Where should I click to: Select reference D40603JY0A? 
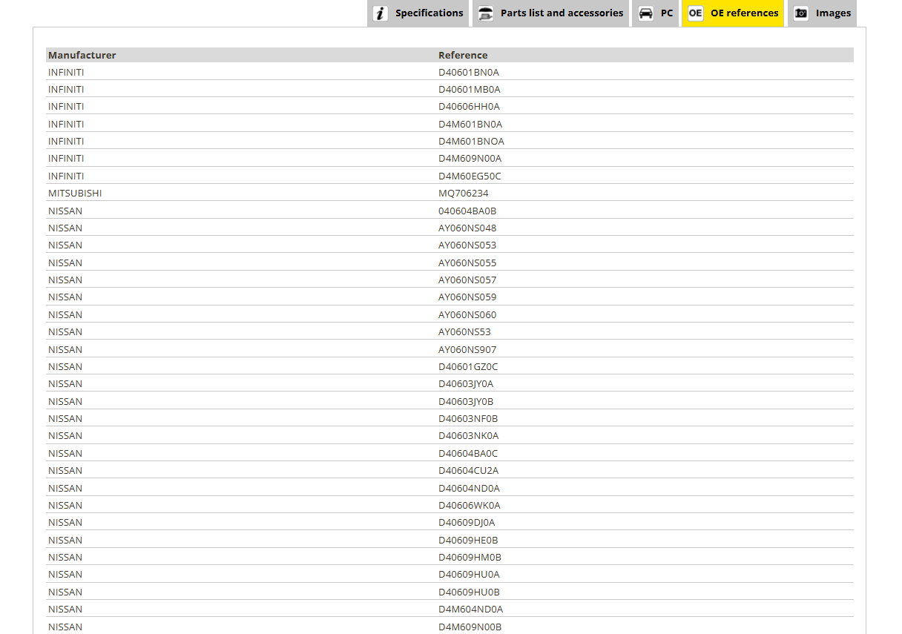466,383
